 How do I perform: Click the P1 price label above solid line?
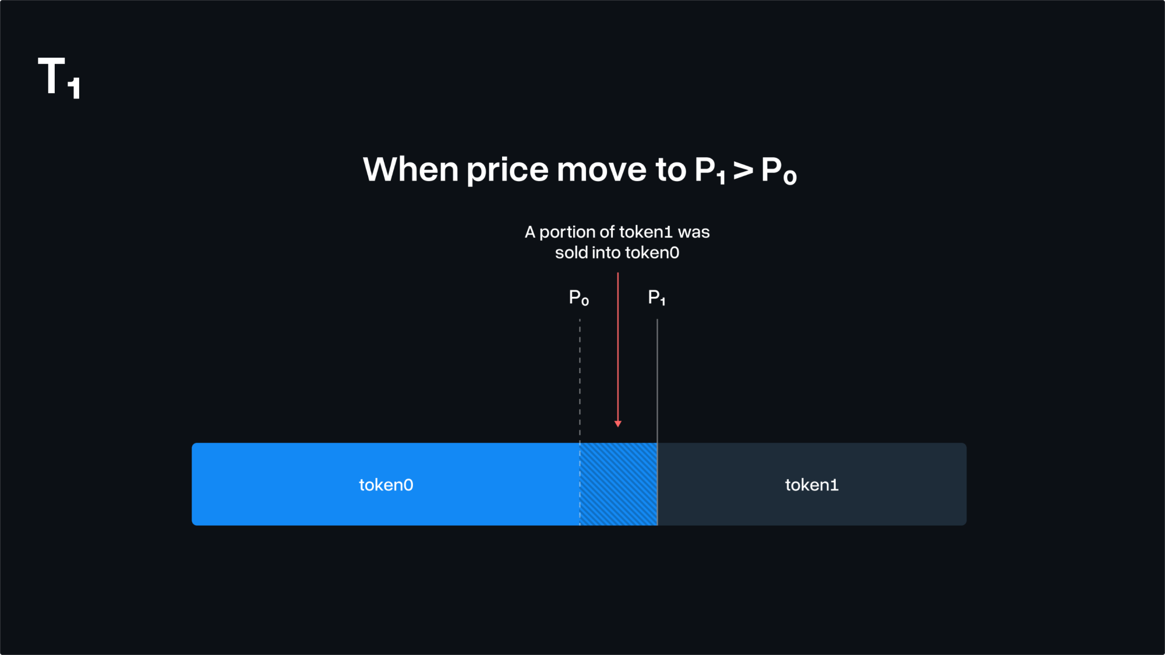coord(657,298)
